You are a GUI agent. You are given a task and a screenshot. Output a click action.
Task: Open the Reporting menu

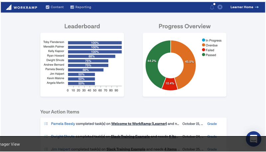pos(81,7)
